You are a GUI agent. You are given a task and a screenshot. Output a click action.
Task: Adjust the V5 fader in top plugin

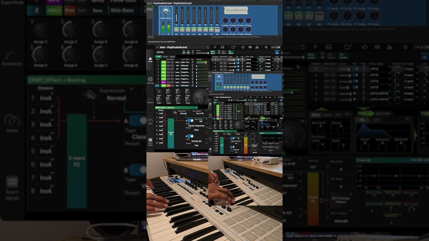click(200, 15)
